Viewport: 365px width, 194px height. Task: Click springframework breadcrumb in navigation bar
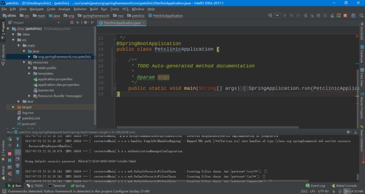(x=94, y=15)
